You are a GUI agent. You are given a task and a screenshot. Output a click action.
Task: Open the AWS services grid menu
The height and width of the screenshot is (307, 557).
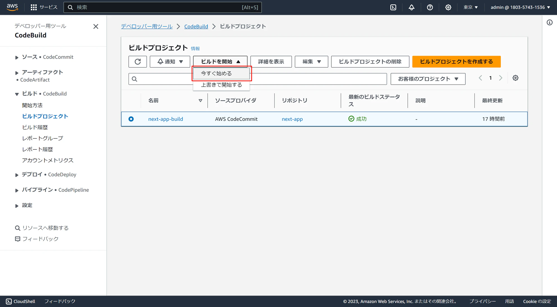click(34, 7)
